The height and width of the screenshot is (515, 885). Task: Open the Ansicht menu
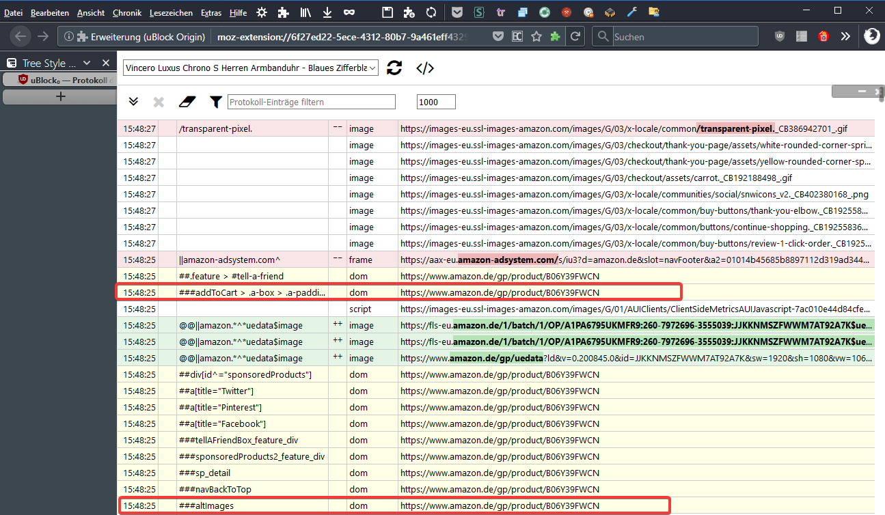click(91, 12)
